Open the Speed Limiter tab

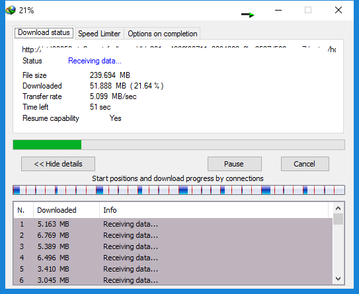coord(99,34)
